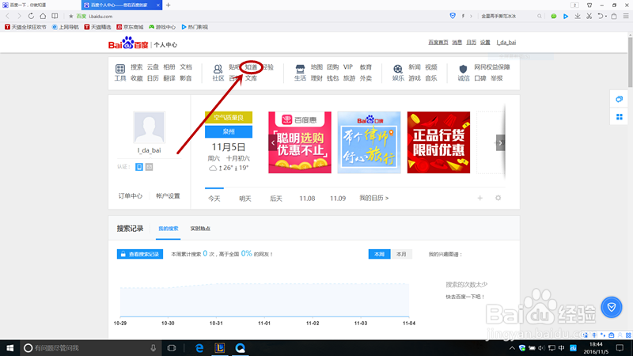Open the browser hamburger menu
This screenshot has width=633, height=356.
tap(626, 16)
